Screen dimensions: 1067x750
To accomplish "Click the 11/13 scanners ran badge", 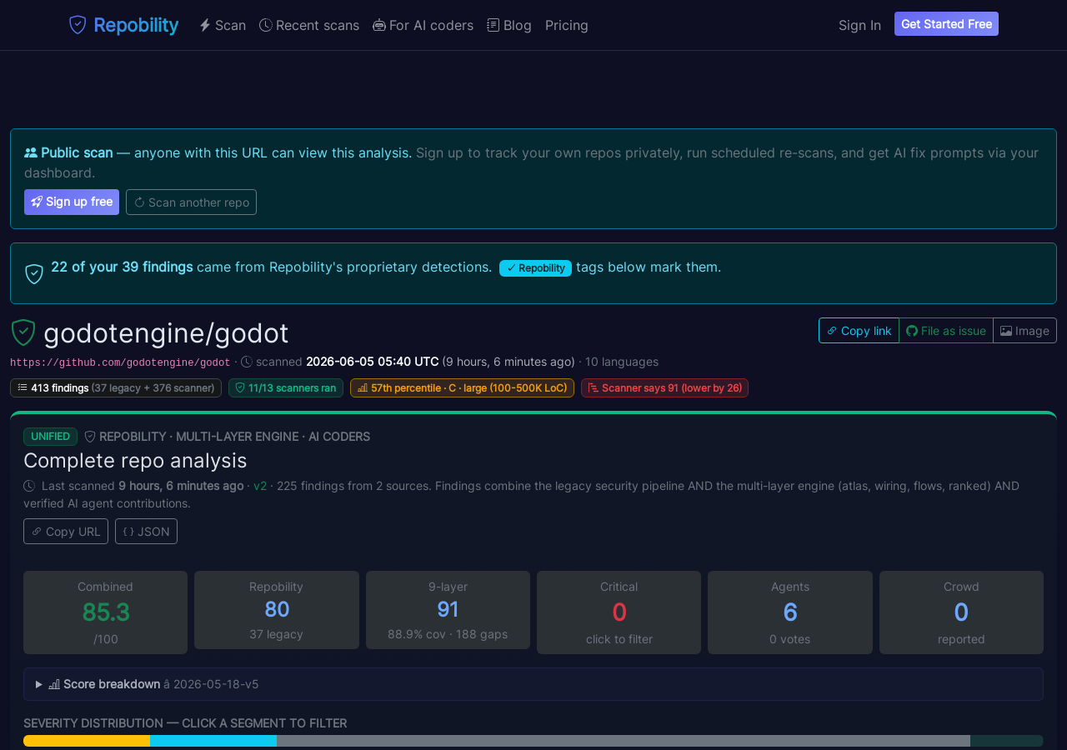I will click(x=286, y=387).
